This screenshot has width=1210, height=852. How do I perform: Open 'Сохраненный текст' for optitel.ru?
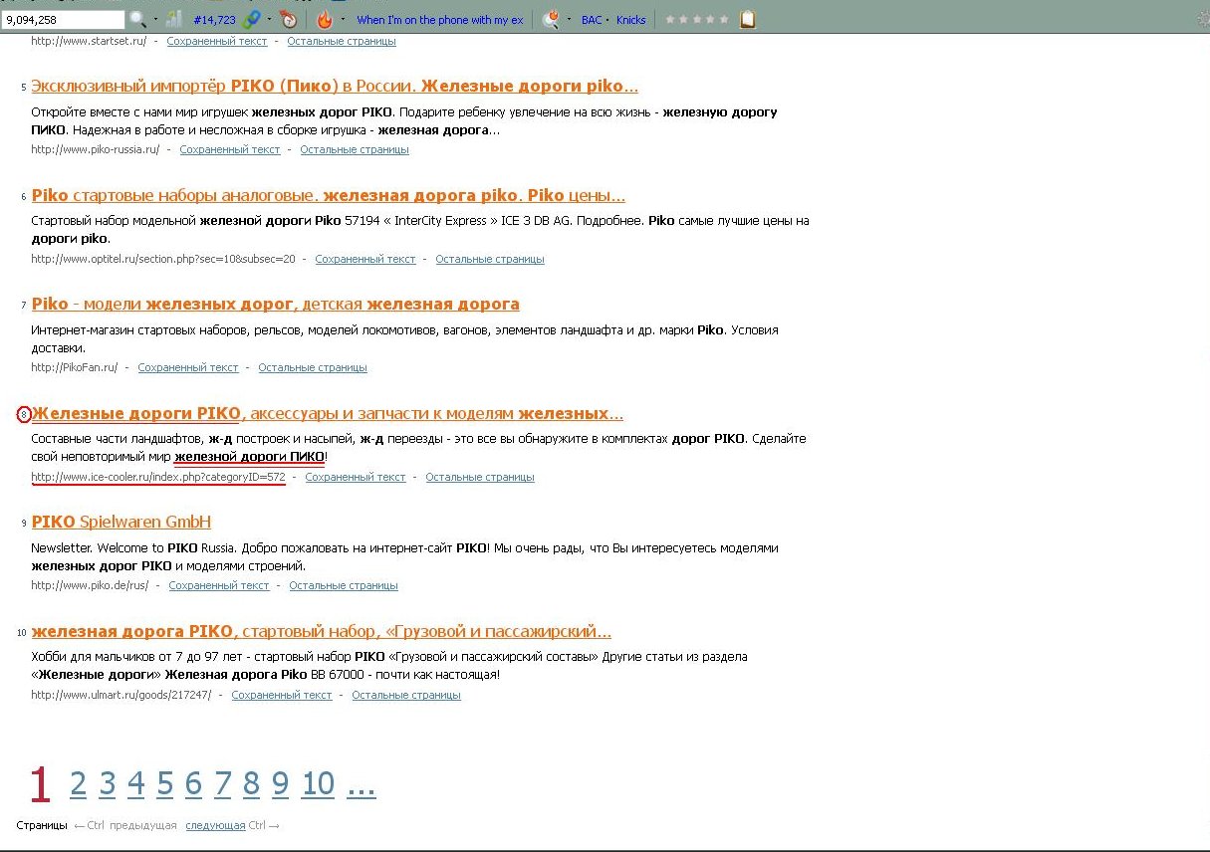point(365,259)
